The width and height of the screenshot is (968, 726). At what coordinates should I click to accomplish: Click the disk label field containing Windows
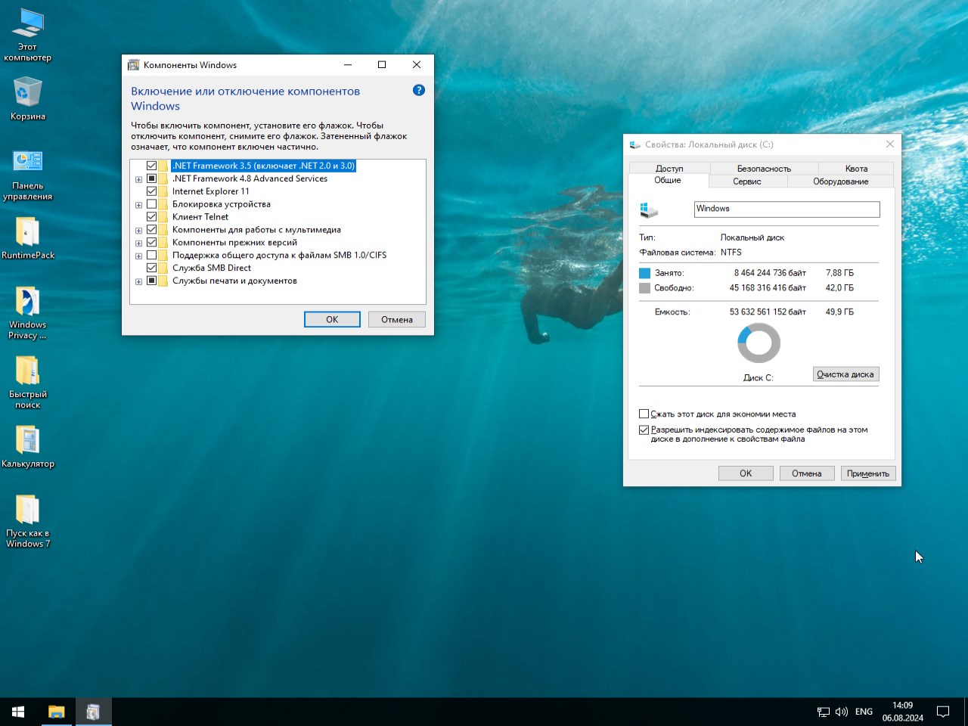[786, 209]
